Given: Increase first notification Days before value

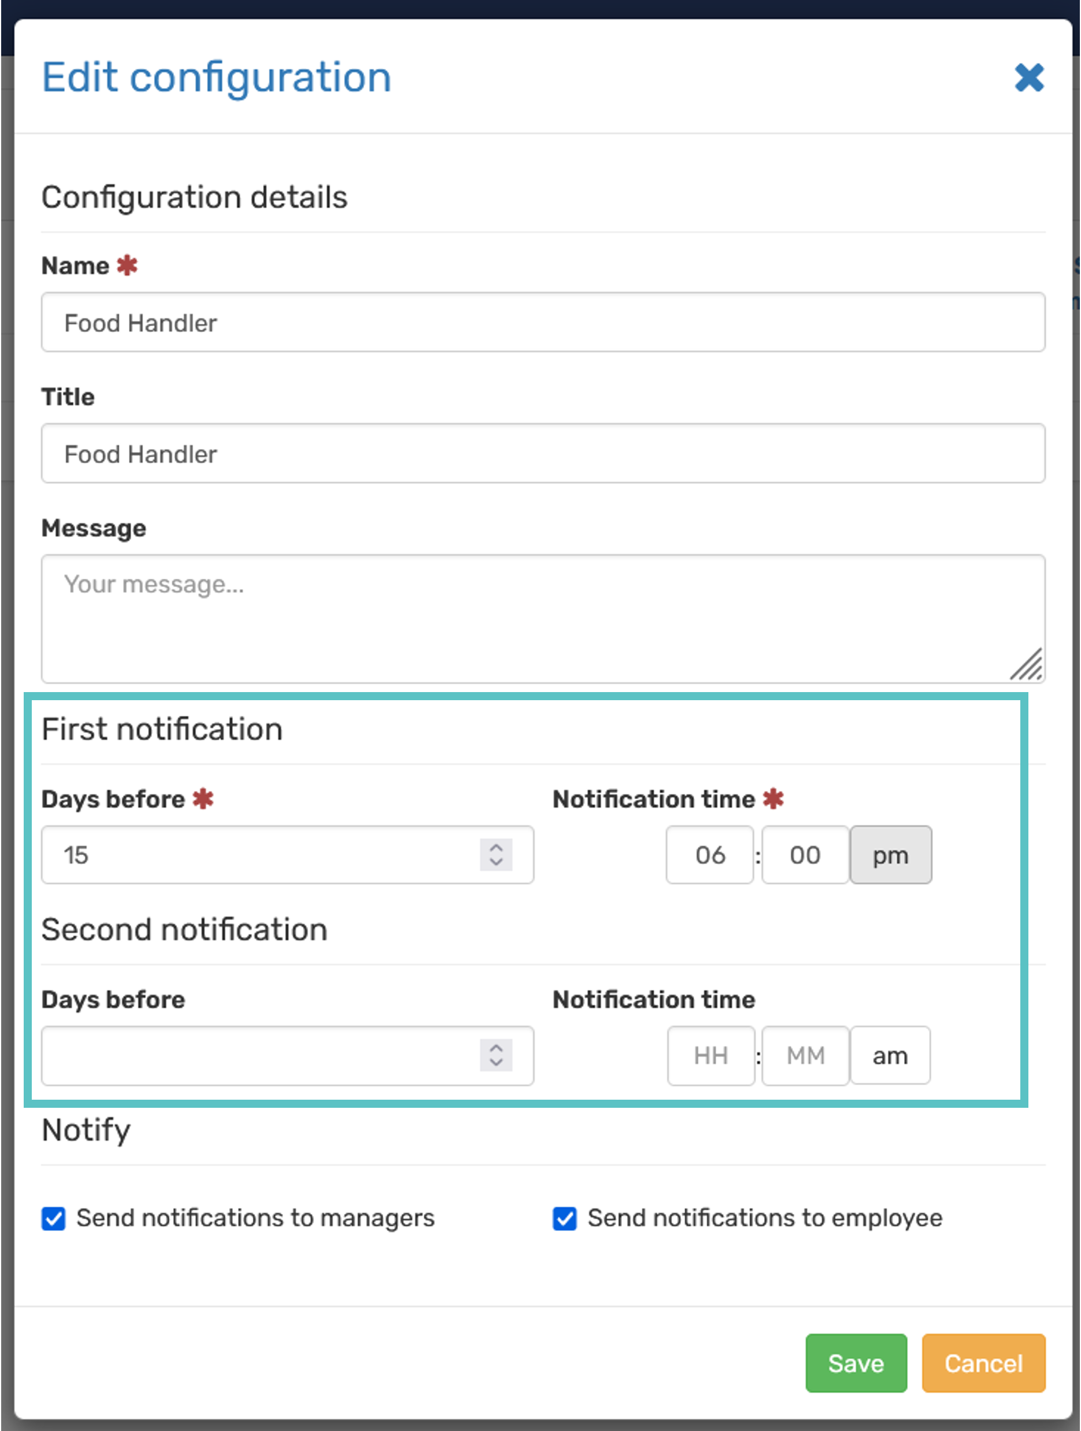Looking at the screenshot, I should coord(496,848).
